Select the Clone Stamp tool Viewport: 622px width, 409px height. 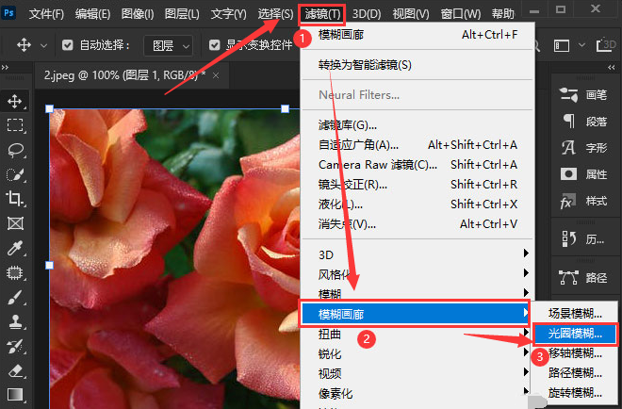[15, 322]
